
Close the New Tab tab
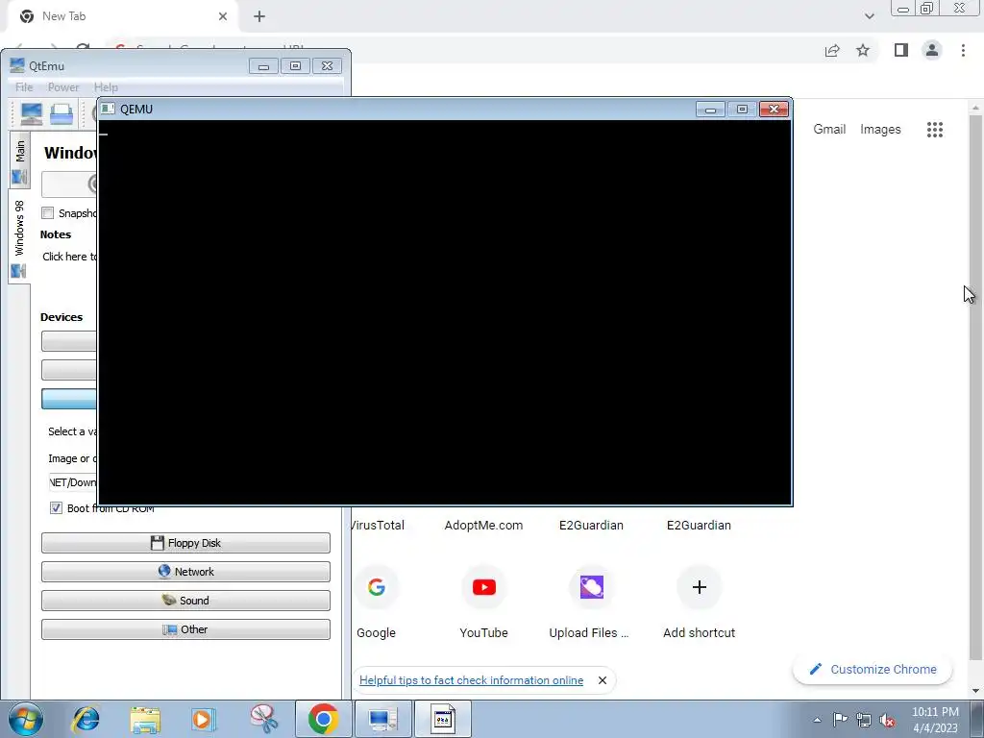(x=223, y=16)
